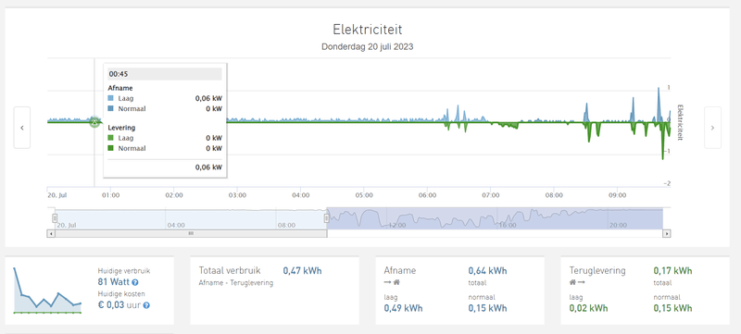Click the 81 Watt current usage value
Viewport: 741px width, 334px height.
click(114, 282)
